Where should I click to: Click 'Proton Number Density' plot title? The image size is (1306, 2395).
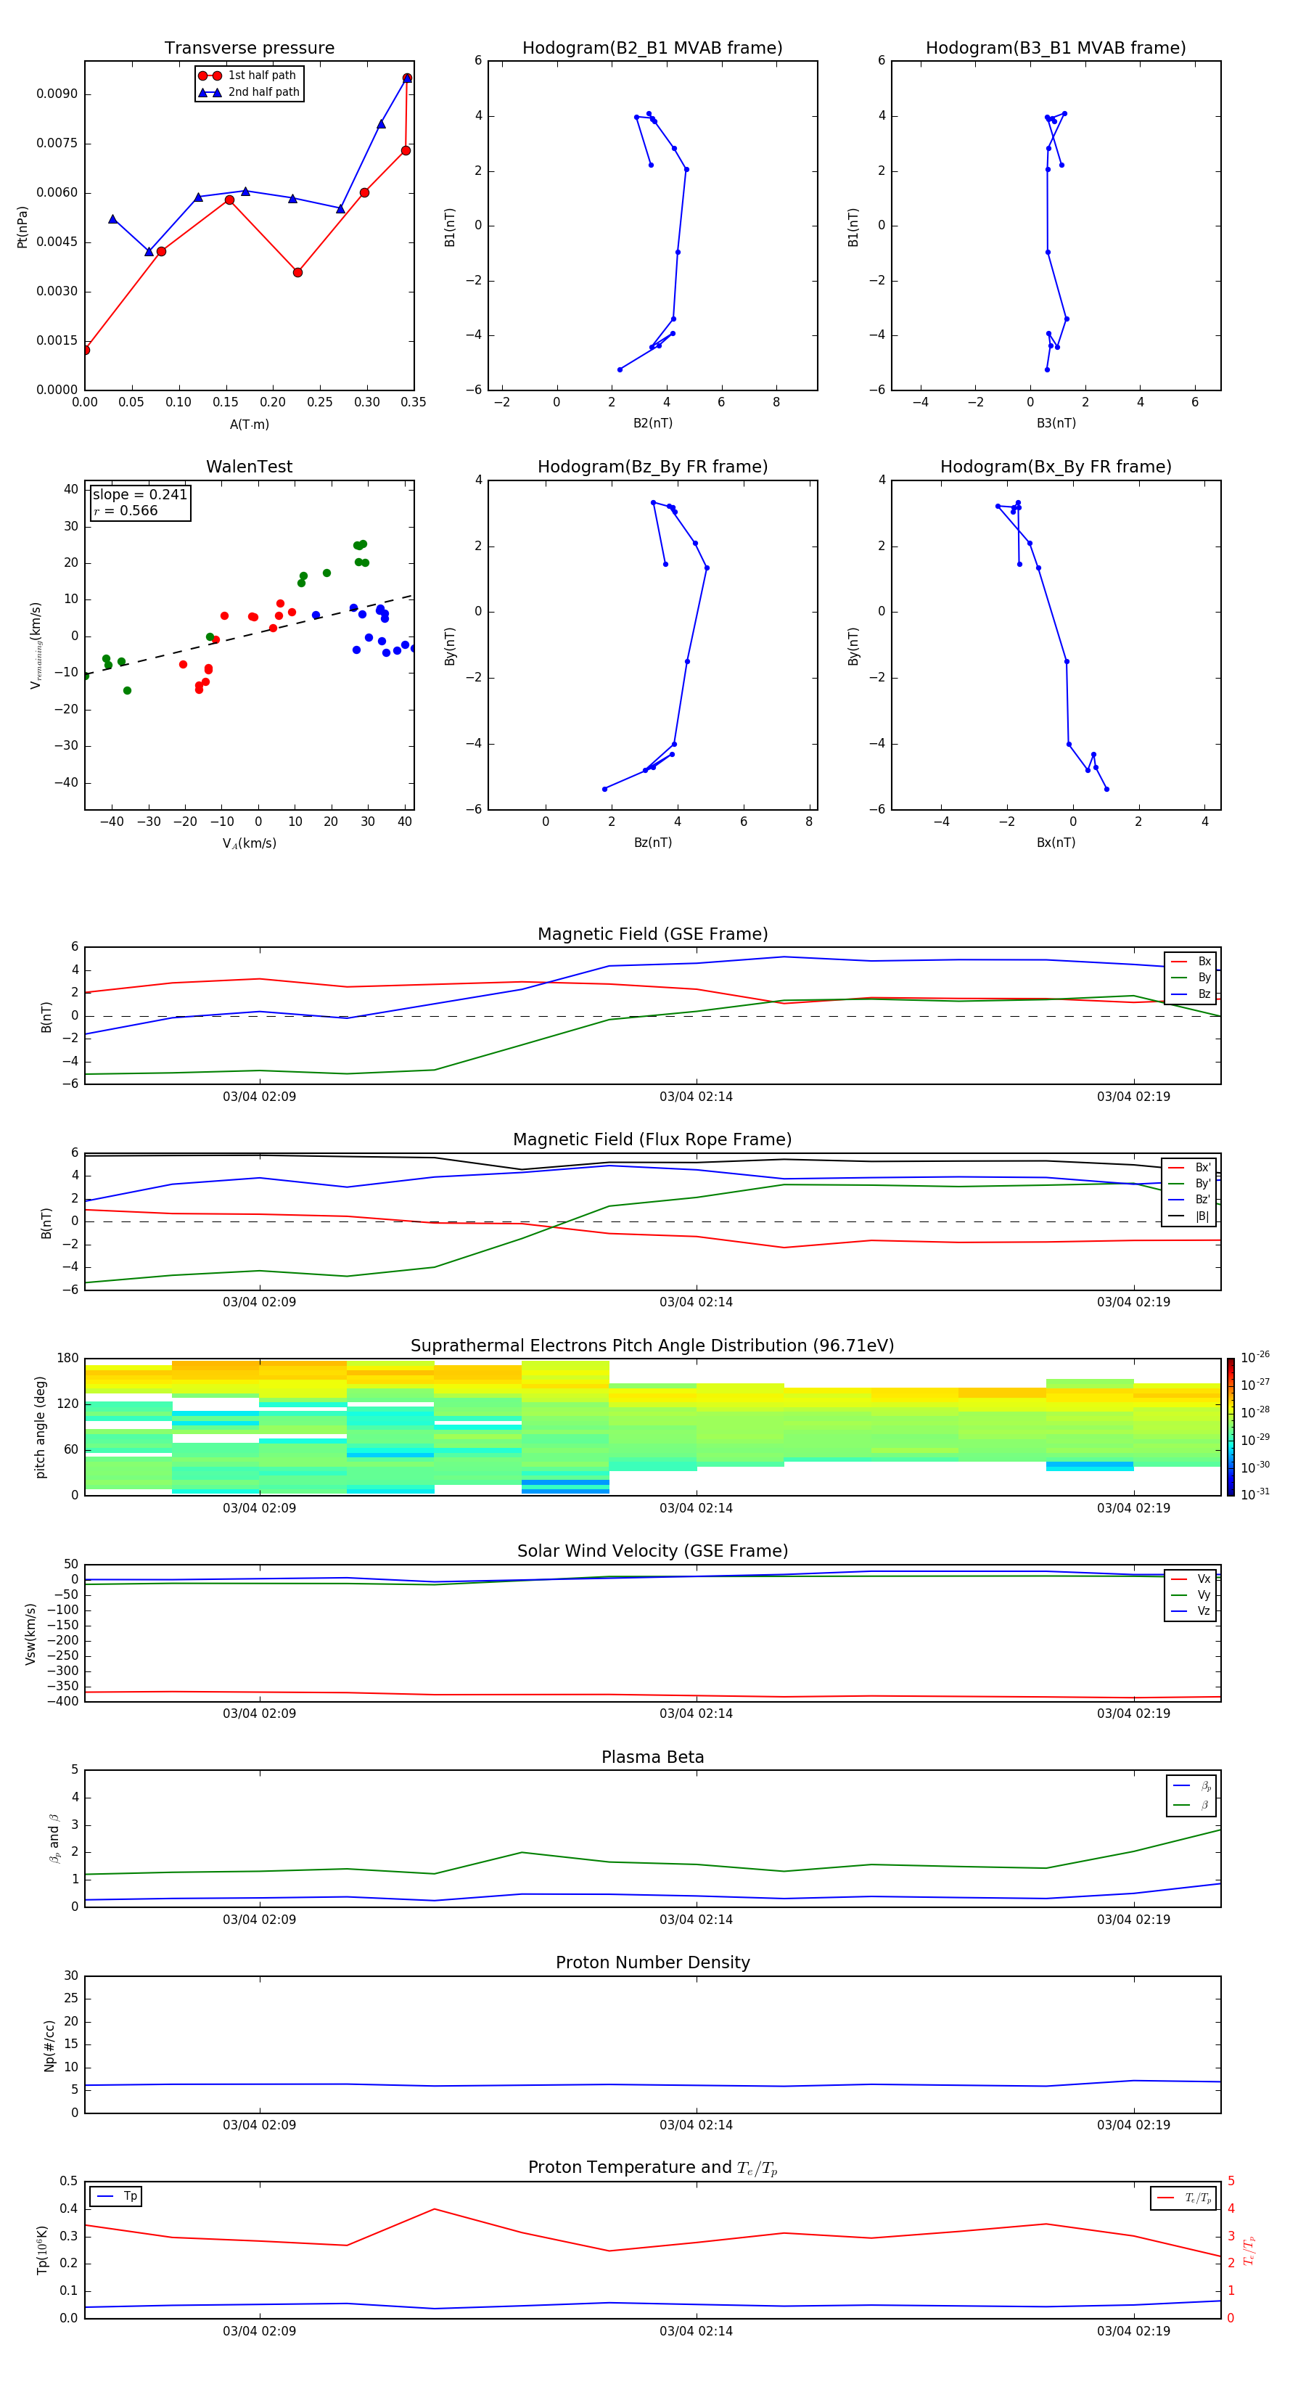click(652, 1962)
